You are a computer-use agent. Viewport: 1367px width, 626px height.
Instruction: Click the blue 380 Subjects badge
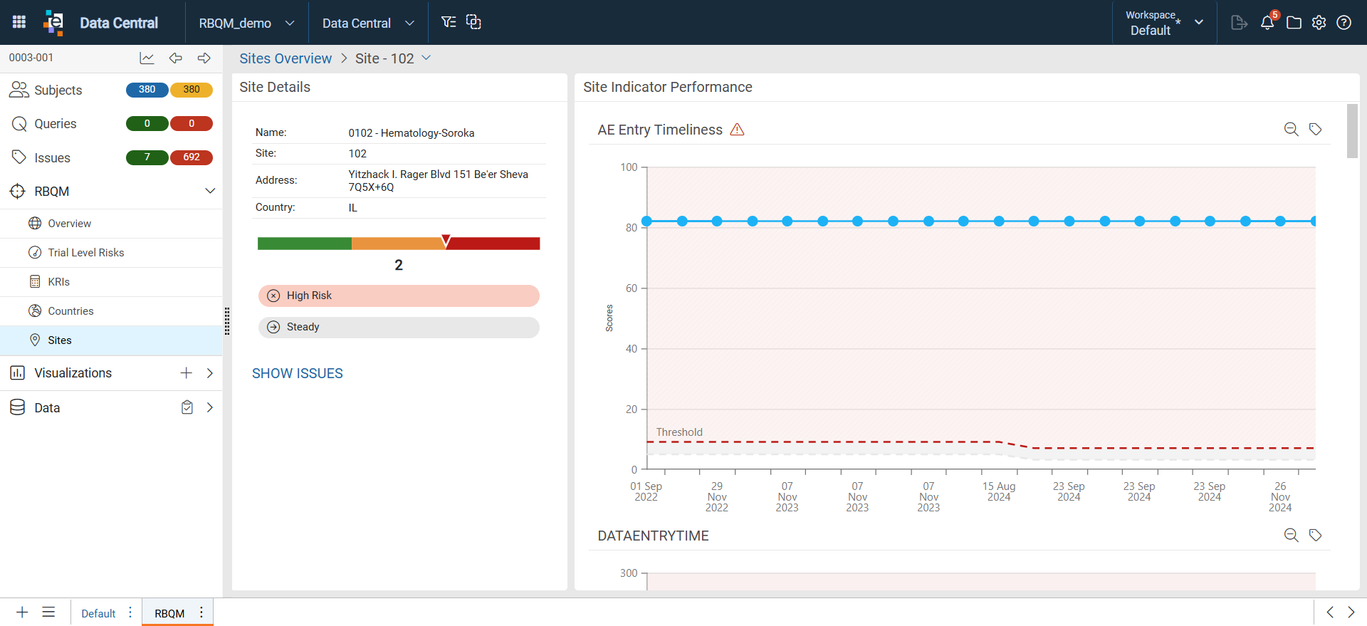point(147,90)
